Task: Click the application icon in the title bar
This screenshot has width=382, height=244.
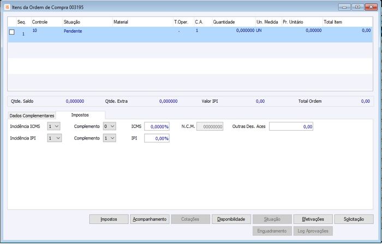Action: click(7, 7)
